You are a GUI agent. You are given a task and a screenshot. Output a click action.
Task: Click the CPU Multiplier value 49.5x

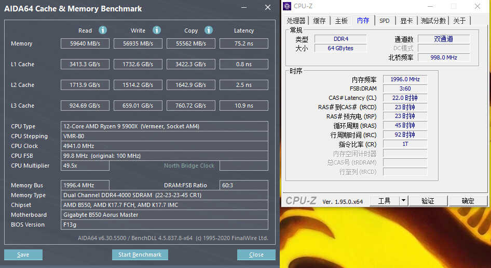coord(85,166)
